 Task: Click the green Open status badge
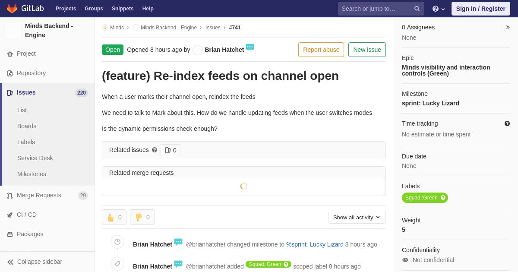click(x=113, y=50)
